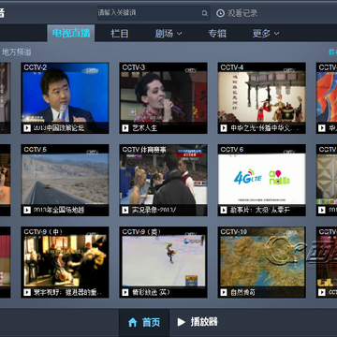Screen dimensions: 337x337
Task: Click the 自然传奇 program title
Action: [242, 292]
